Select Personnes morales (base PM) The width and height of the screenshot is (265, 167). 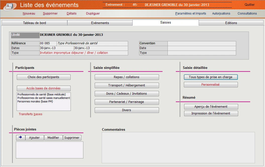(x=35, y=101)
